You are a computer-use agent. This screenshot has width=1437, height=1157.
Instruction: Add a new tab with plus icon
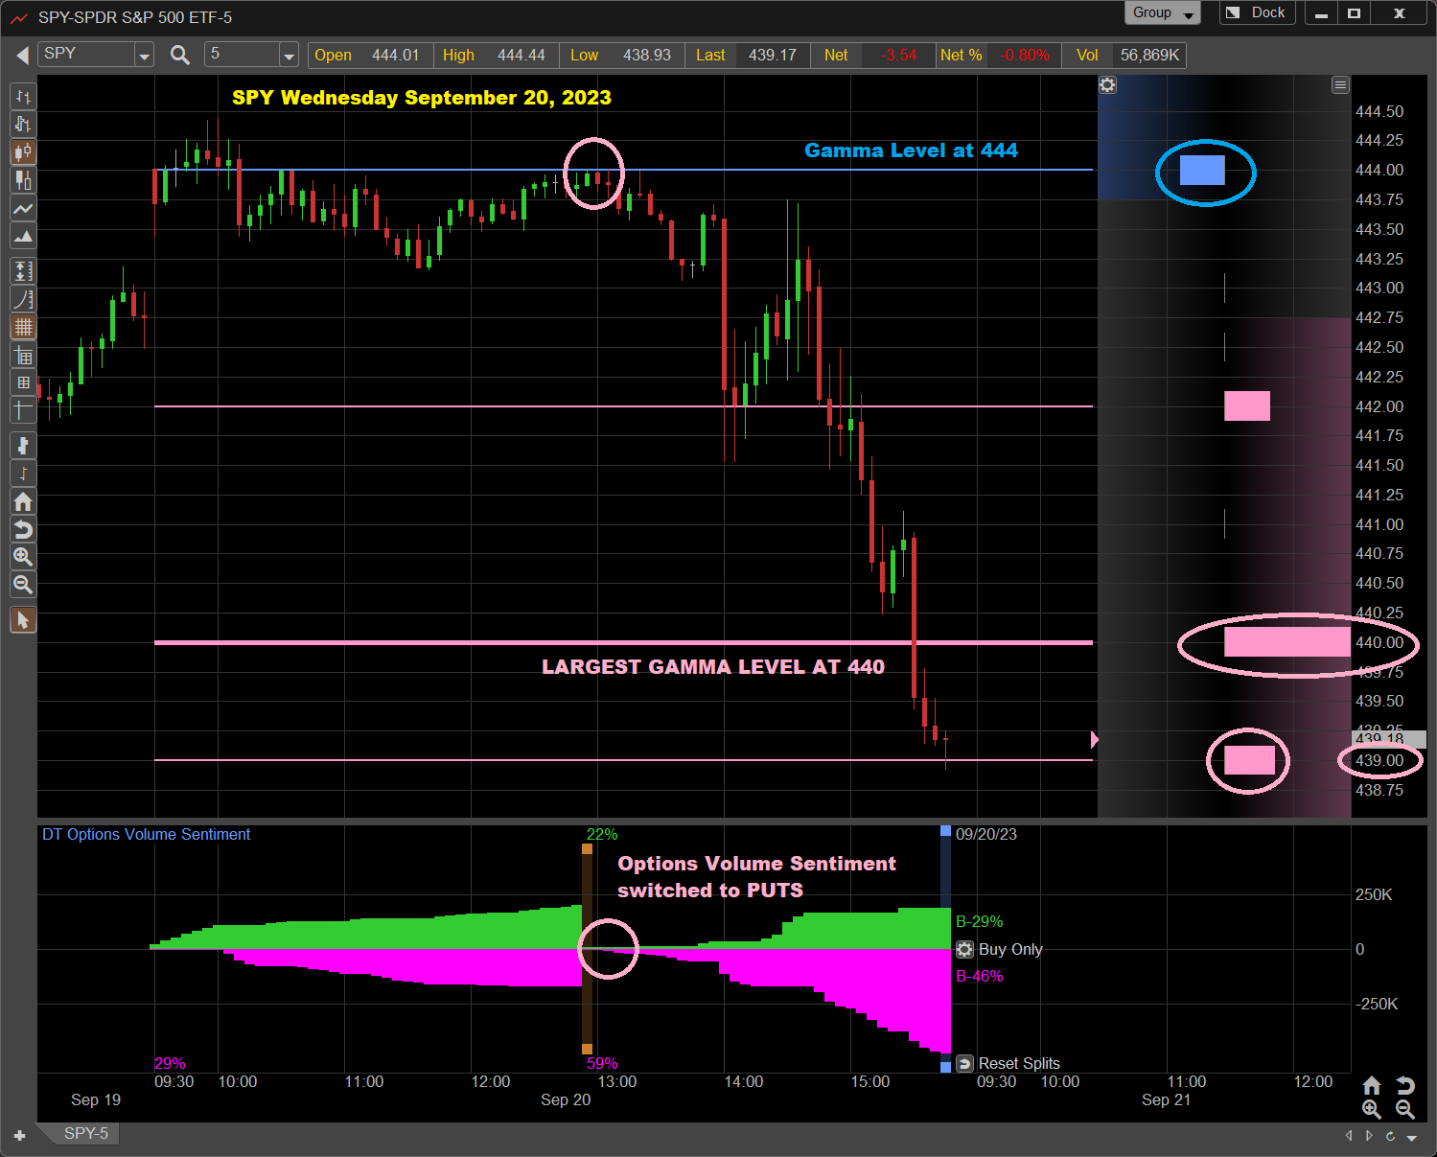pos(19,1135)
